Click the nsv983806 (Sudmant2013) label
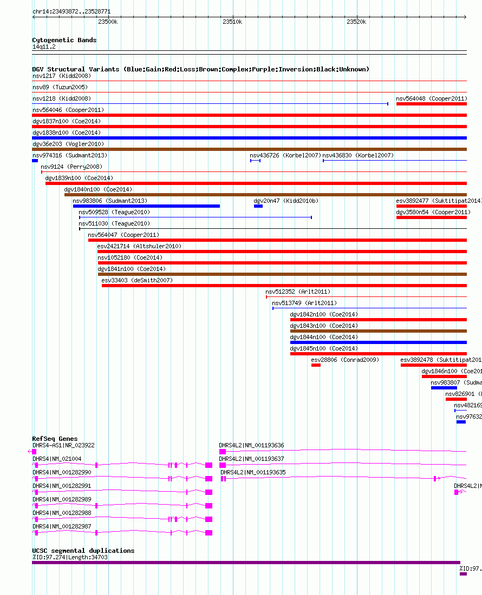The height and width of the screenshot is (595, 482). (x=110, y=201)
